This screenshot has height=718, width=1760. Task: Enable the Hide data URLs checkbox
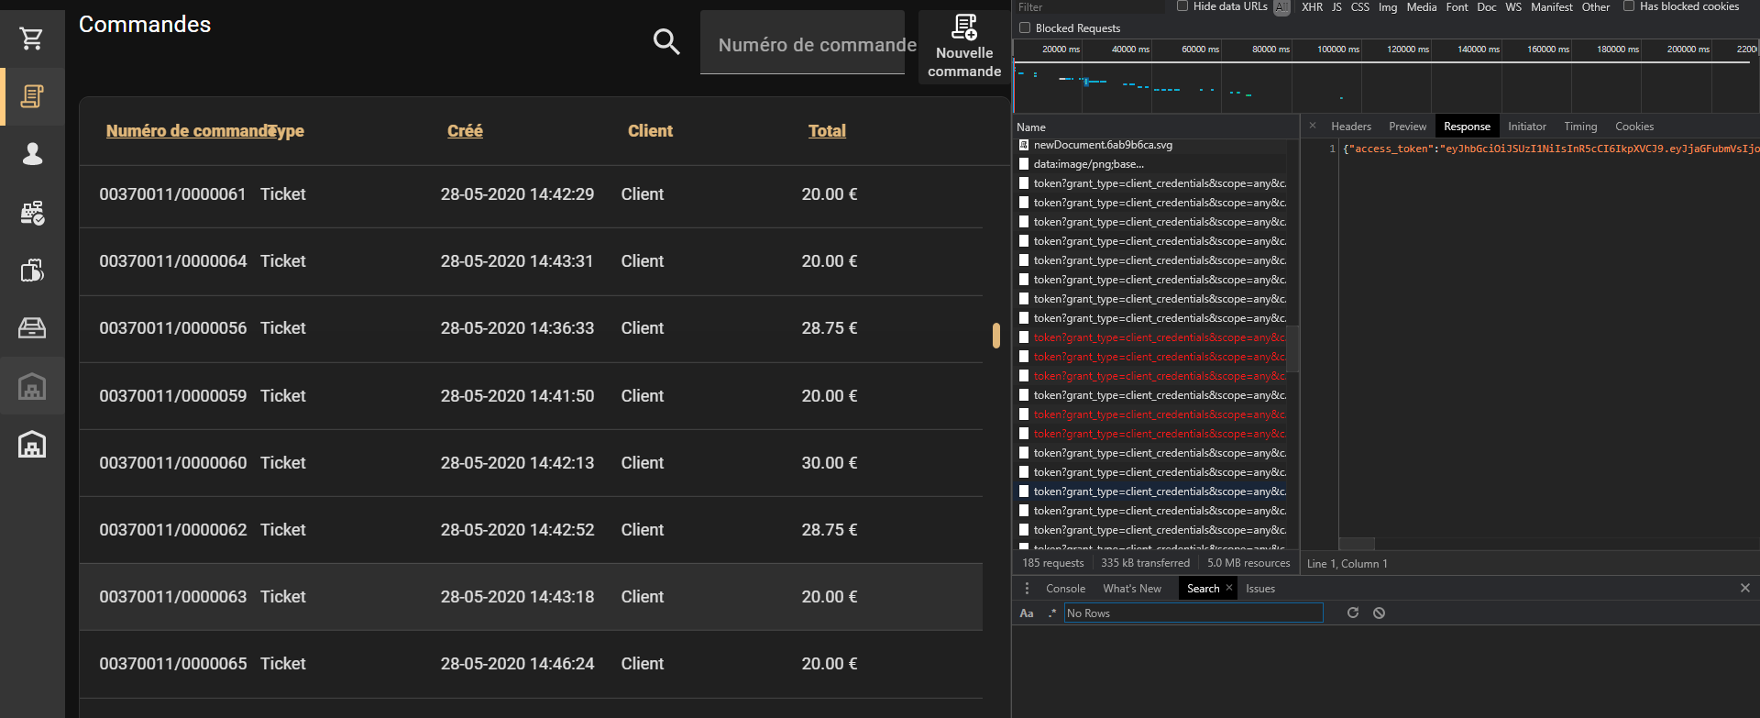1182,6
